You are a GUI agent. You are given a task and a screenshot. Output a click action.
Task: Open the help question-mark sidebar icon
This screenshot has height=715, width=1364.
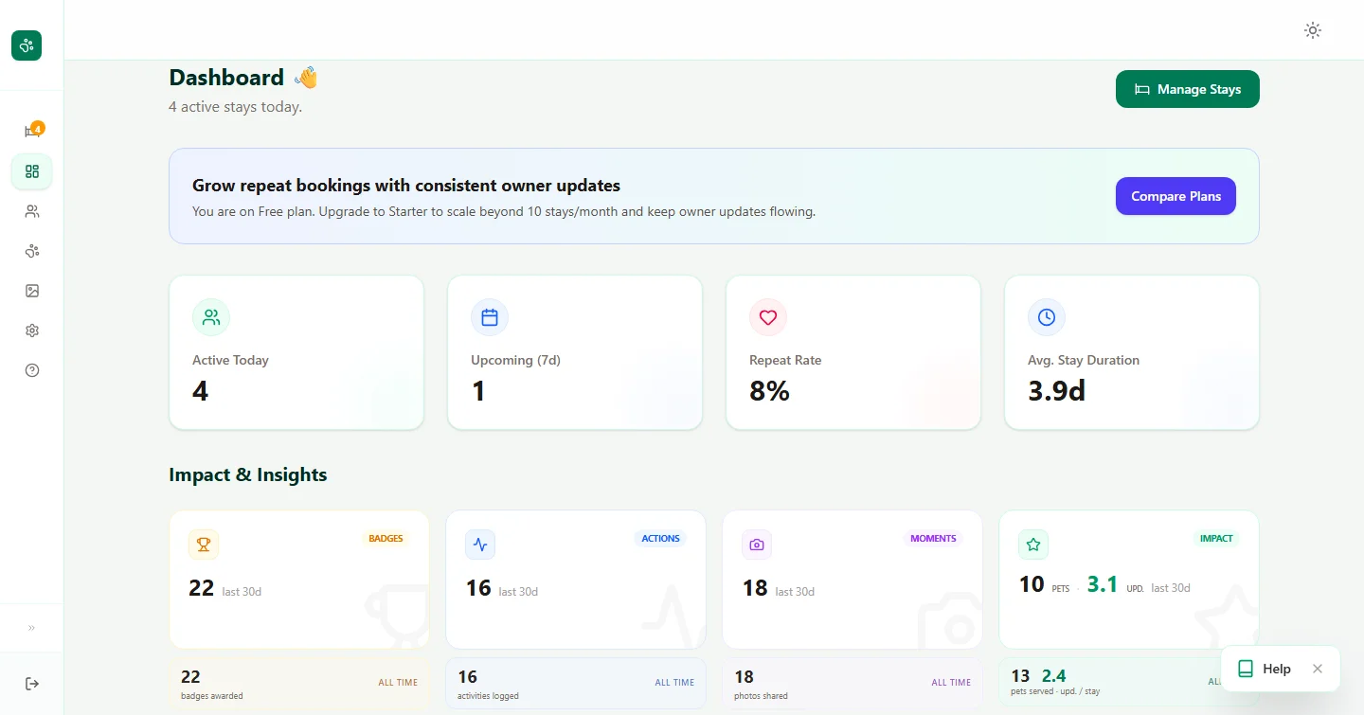[32, 370]
